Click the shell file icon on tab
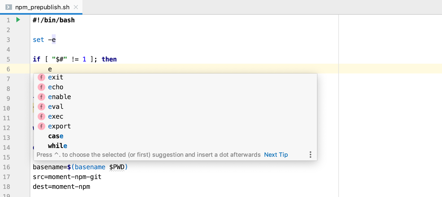Screen dimensions: 442x197 point(9,7)
